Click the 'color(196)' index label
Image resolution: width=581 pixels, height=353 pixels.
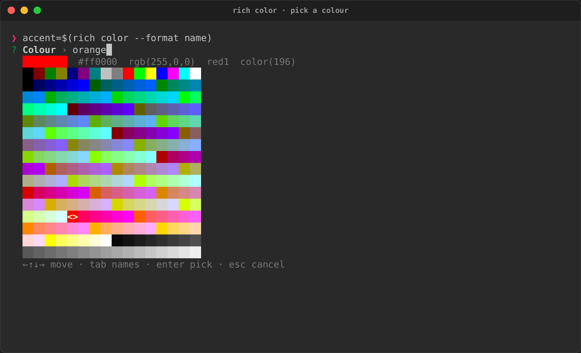[268, 62]
